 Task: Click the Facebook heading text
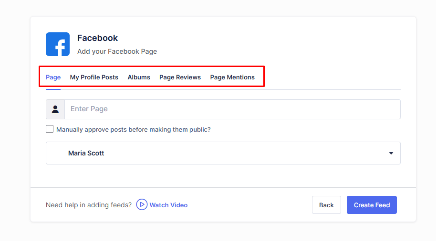tap(97, 38)
